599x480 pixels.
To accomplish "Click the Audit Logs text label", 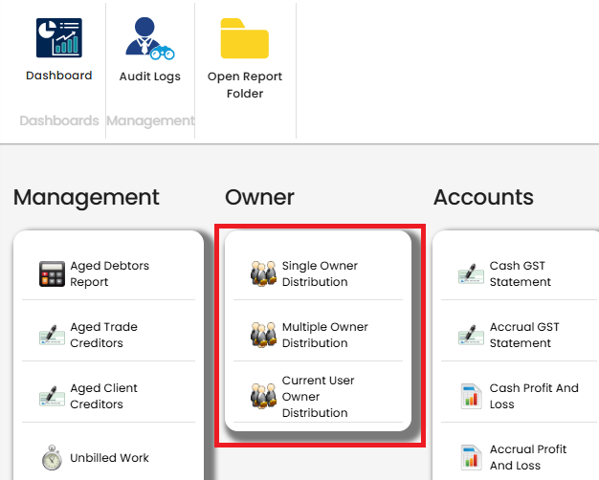I will pyautogui.click(x=149, y=76).
